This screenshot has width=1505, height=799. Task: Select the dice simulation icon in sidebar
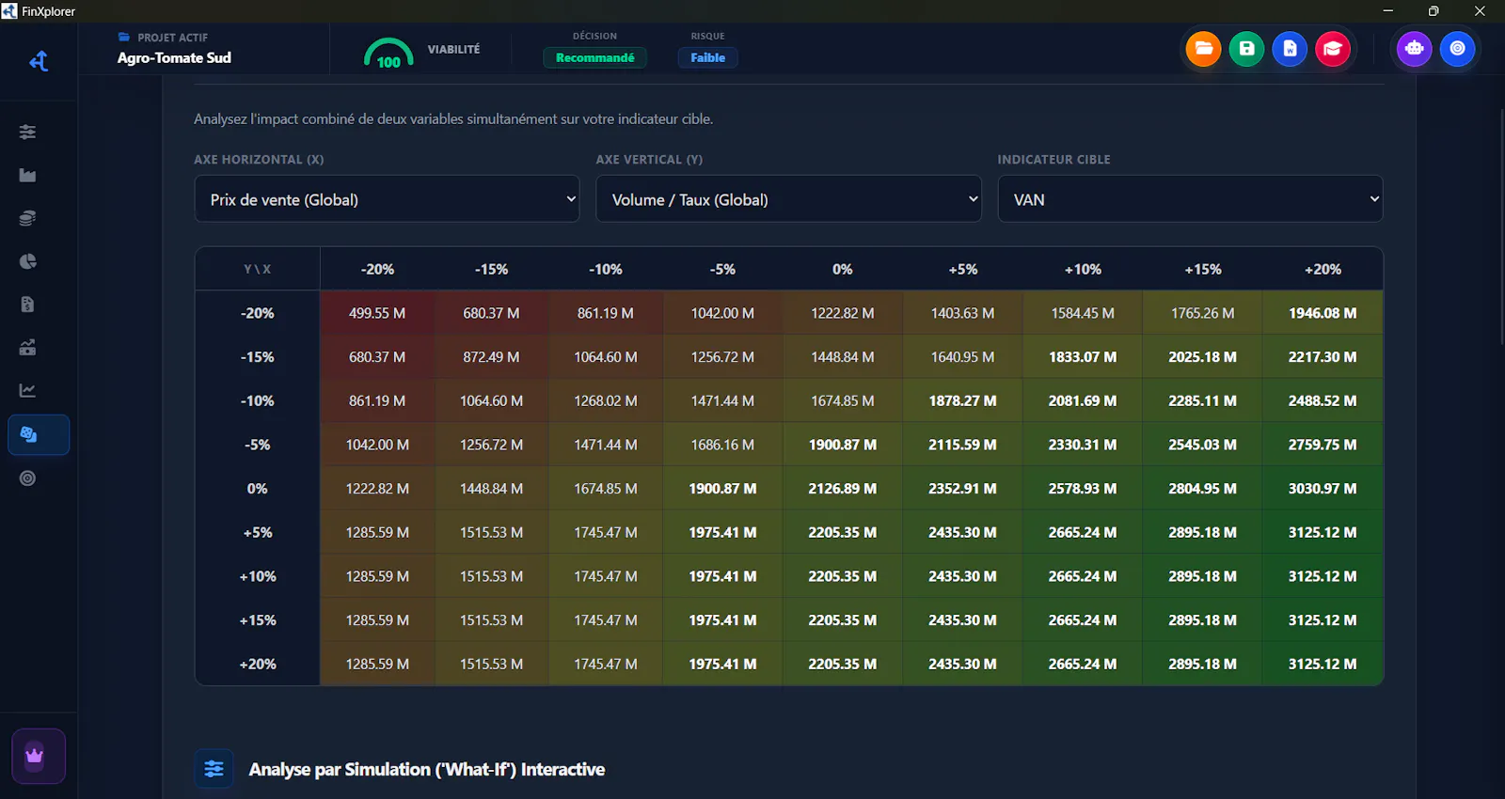38,434
